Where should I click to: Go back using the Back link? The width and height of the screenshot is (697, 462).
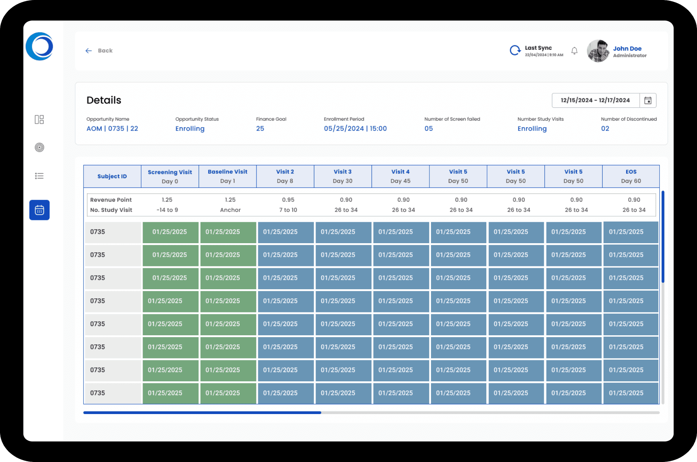tap(105, 50)
